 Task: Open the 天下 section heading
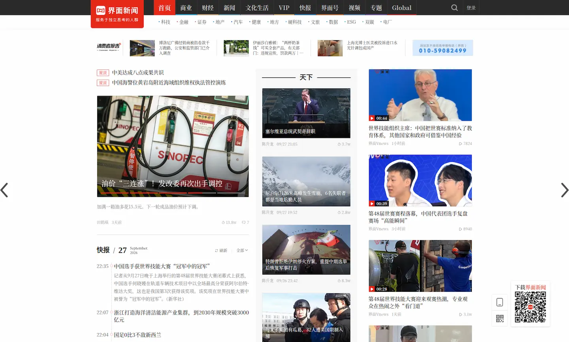306,77
